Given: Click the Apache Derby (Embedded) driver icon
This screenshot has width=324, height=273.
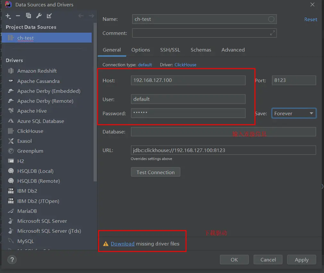Looking at the screenshot, I should [11, 91].
